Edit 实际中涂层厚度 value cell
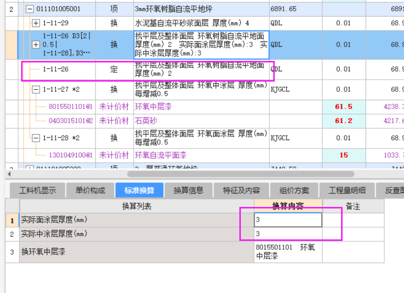 288,234
